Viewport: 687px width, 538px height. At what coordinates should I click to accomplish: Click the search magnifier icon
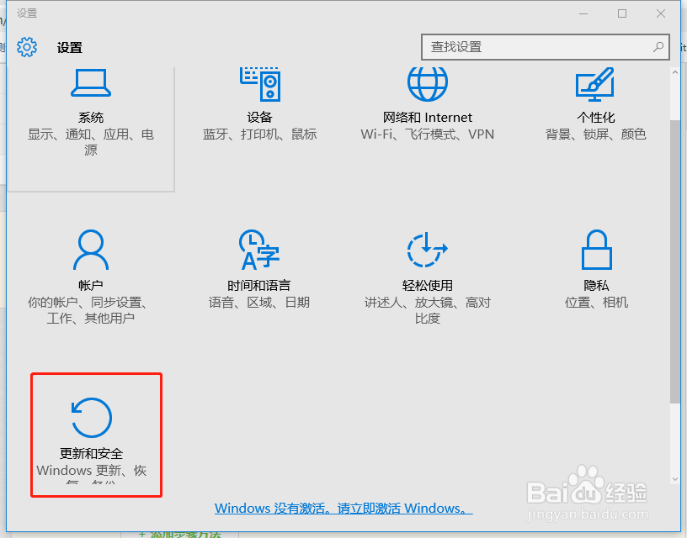[658, 47]
